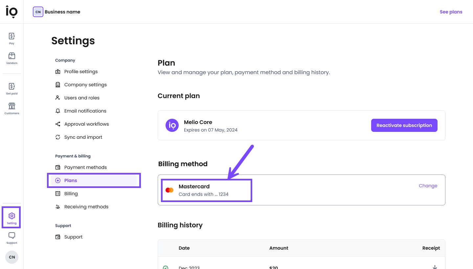473x269 pixels.
Task: Click Reactivate subscription button
Action: pyautogui.click(x=404, y=125)
